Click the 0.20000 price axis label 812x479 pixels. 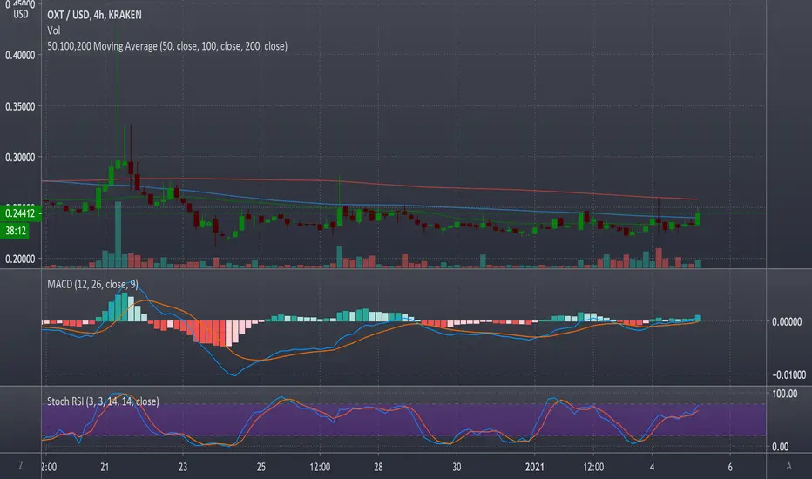(x=20, y=259)
